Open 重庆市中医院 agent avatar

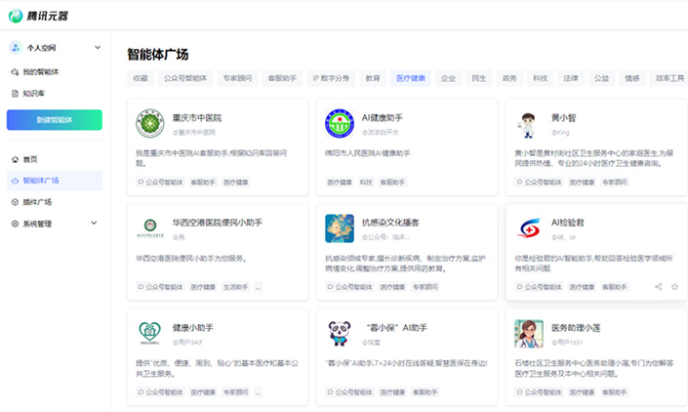pyautogui.click(x=149, y=123)
